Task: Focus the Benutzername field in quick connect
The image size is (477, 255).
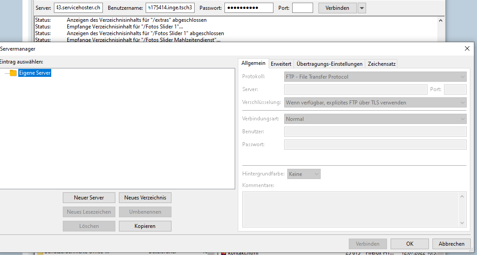Action: point(170,8)
